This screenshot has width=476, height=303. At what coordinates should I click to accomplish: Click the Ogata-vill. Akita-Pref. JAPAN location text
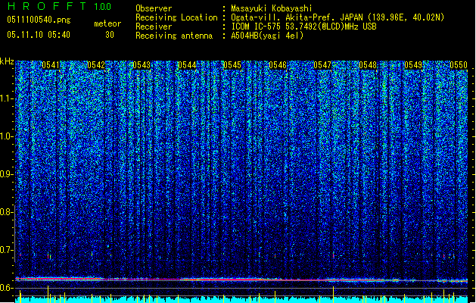pyautogui.click(x=338, y=17)
